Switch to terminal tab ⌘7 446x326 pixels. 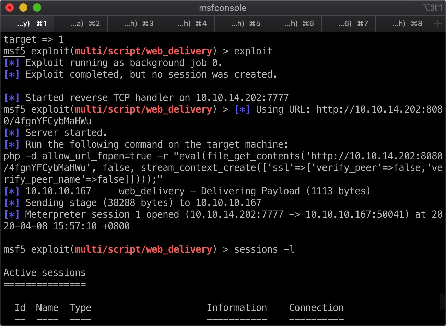click(349, 23)
